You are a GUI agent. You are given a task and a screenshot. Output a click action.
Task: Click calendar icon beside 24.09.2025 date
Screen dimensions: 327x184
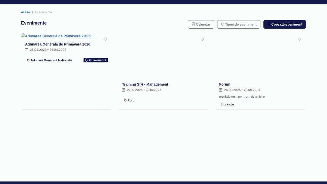pos(221,90)
